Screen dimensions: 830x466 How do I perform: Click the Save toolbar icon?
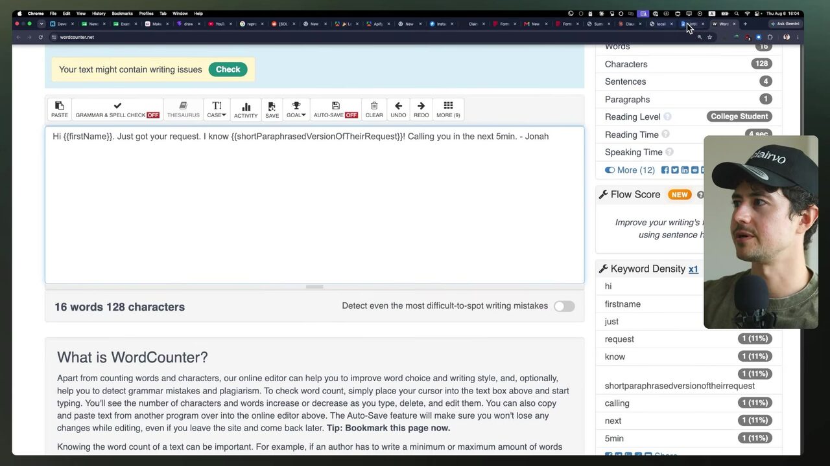pos(272,109)
